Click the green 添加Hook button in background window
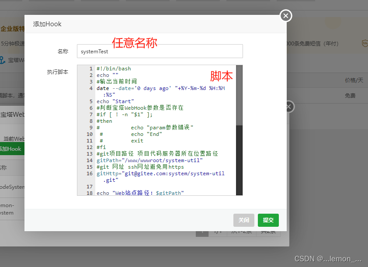 11,149
